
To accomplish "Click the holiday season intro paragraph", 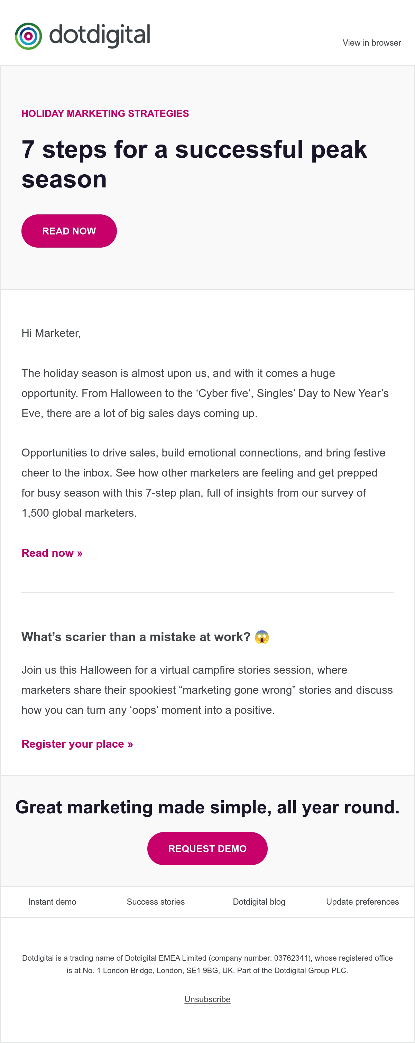I will pyautogui.click(x=205, y=393).
